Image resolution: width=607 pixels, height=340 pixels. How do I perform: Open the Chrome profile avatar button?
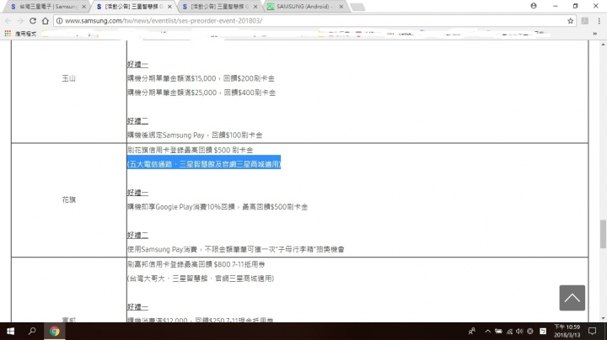[534, 6]
